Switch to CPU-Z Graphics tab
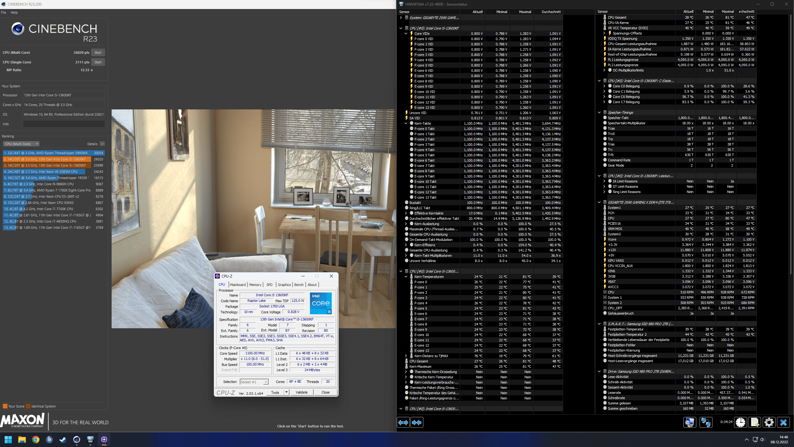Screen dimensions: 794x447 point(284,285)
